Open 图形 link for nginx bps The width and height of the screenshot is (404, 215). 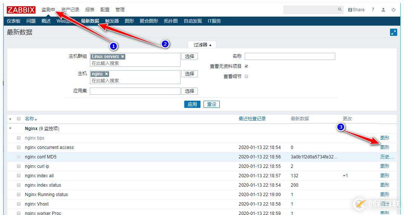click(385, 138)
